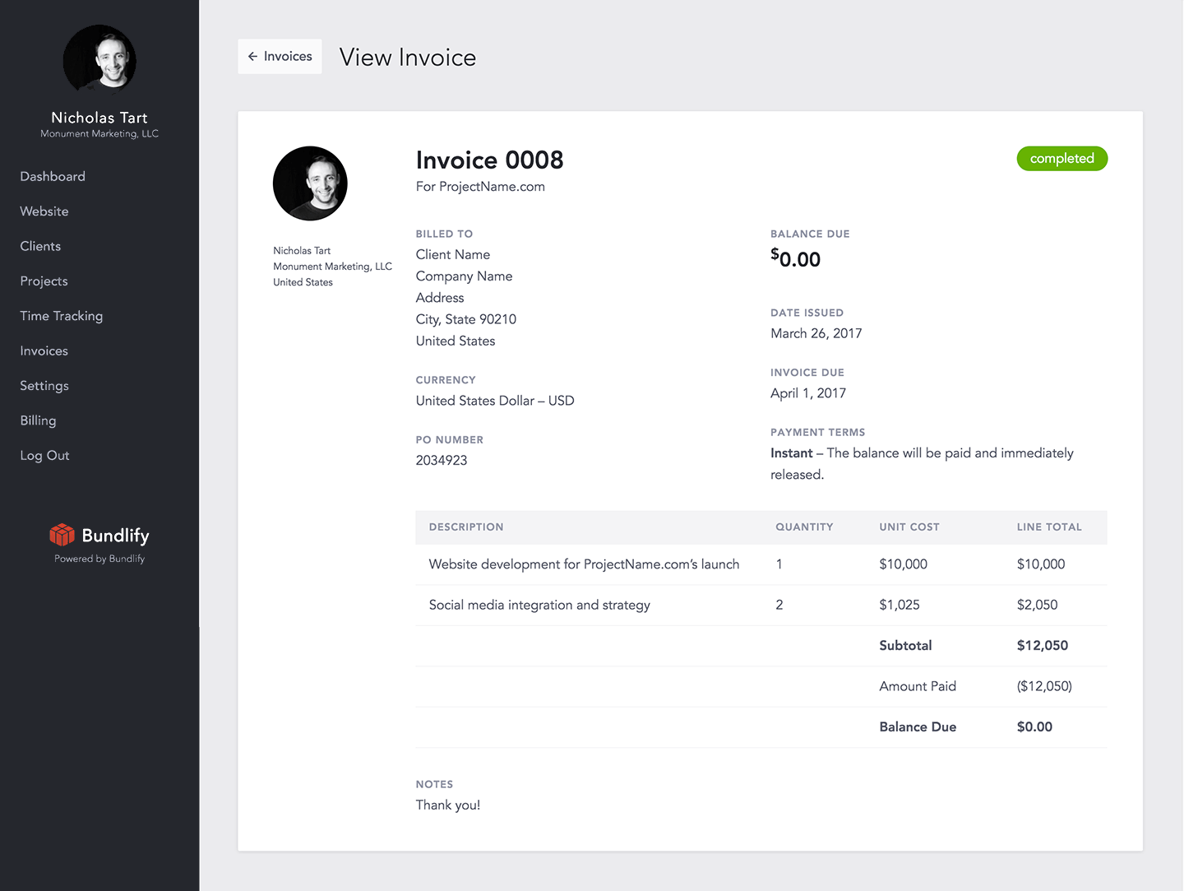Open Dashboard from the sidebar
The height and width of the screenshot is (891, 1184).
pyautogui.click(x=53, y=177)
